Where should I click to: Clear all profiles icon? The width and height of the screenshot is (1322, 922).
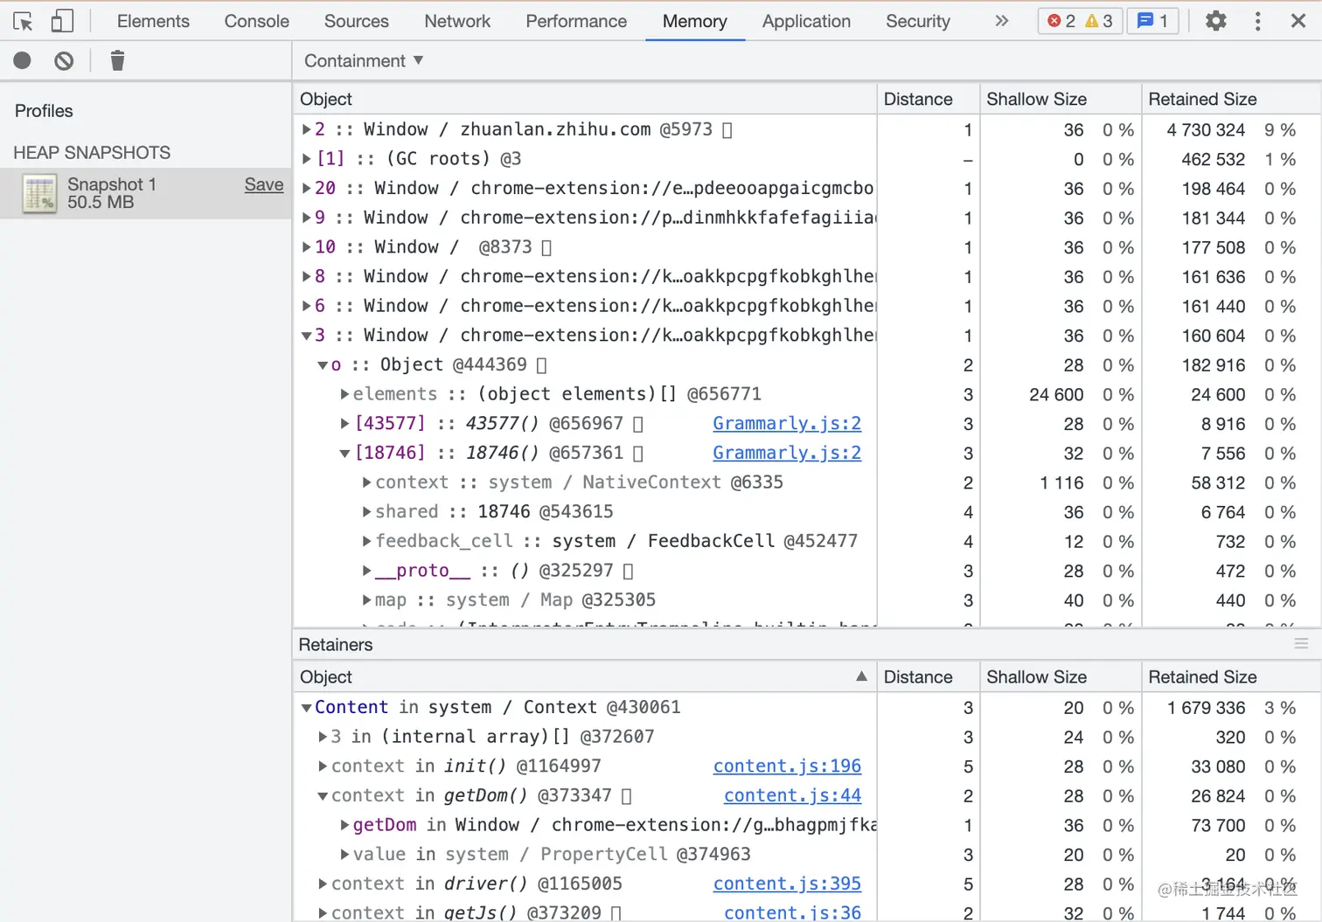point(64,60)
